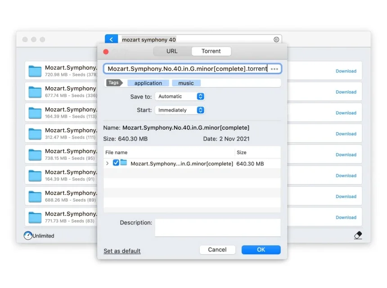This screenshot has width=387, height=288.
Task: Click the ellipsis button beside torrent path
Action: [274, 69]
